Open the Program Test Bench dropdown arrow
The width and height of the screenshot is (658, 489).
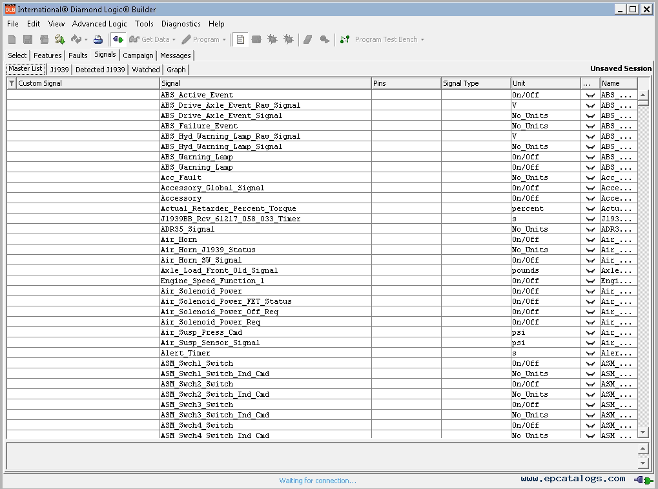tap(422, 40)
